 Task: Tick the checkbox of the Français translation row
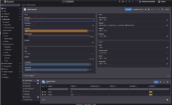pyautogui.click(x=43, y=95)
